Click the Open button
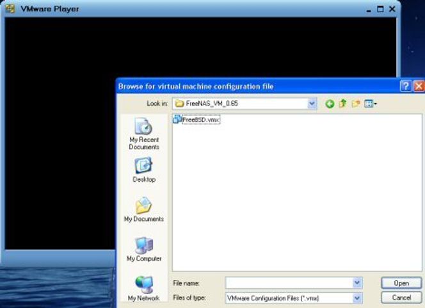Image resolution: width=425 pixels, height=308 pixels. point(401,283)
